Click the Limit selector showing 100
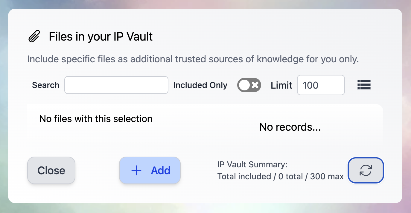The image size is (411, 213). [x=321, y=85]
